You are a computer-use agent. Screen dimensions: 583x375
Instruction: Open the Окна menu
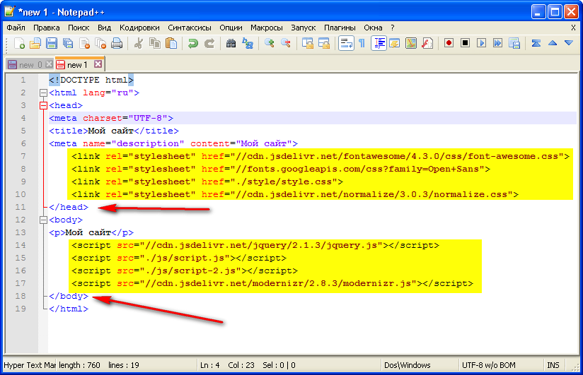[x=373, y=28]
